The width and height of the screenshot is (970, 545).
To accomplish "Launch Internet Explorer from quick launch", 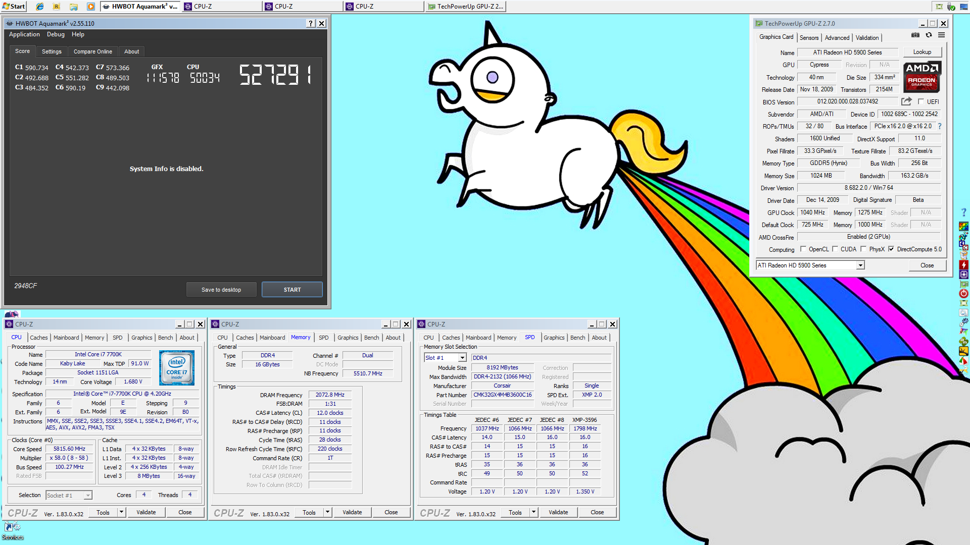I will point(40,7).
